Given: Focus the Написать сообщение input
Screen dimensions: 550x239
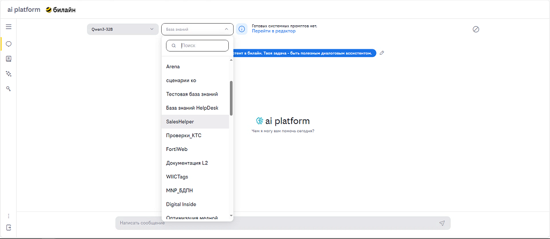Looking at the screenshot, I should click(283, 223).
